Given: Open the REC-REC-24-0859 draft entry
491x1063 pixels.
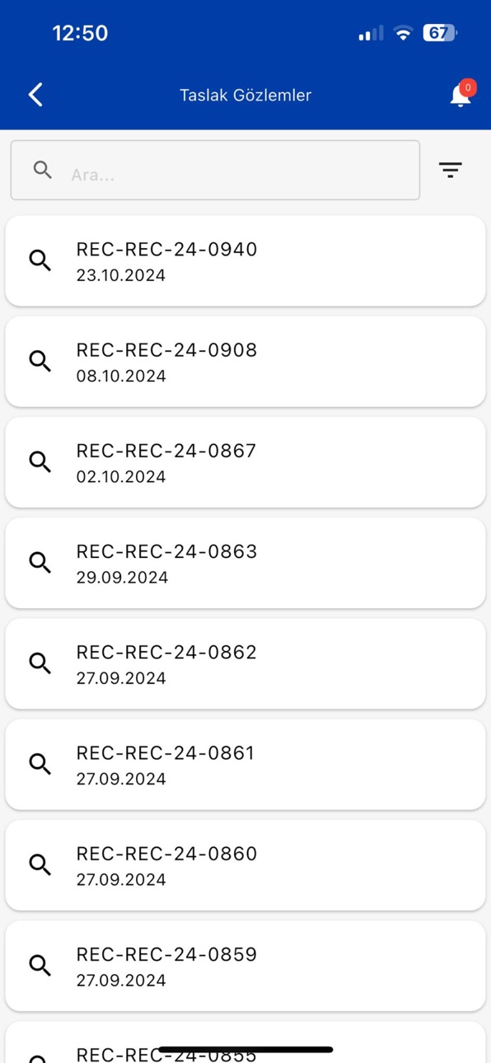Looking at the screenshot, I should (x=245, y=965).
